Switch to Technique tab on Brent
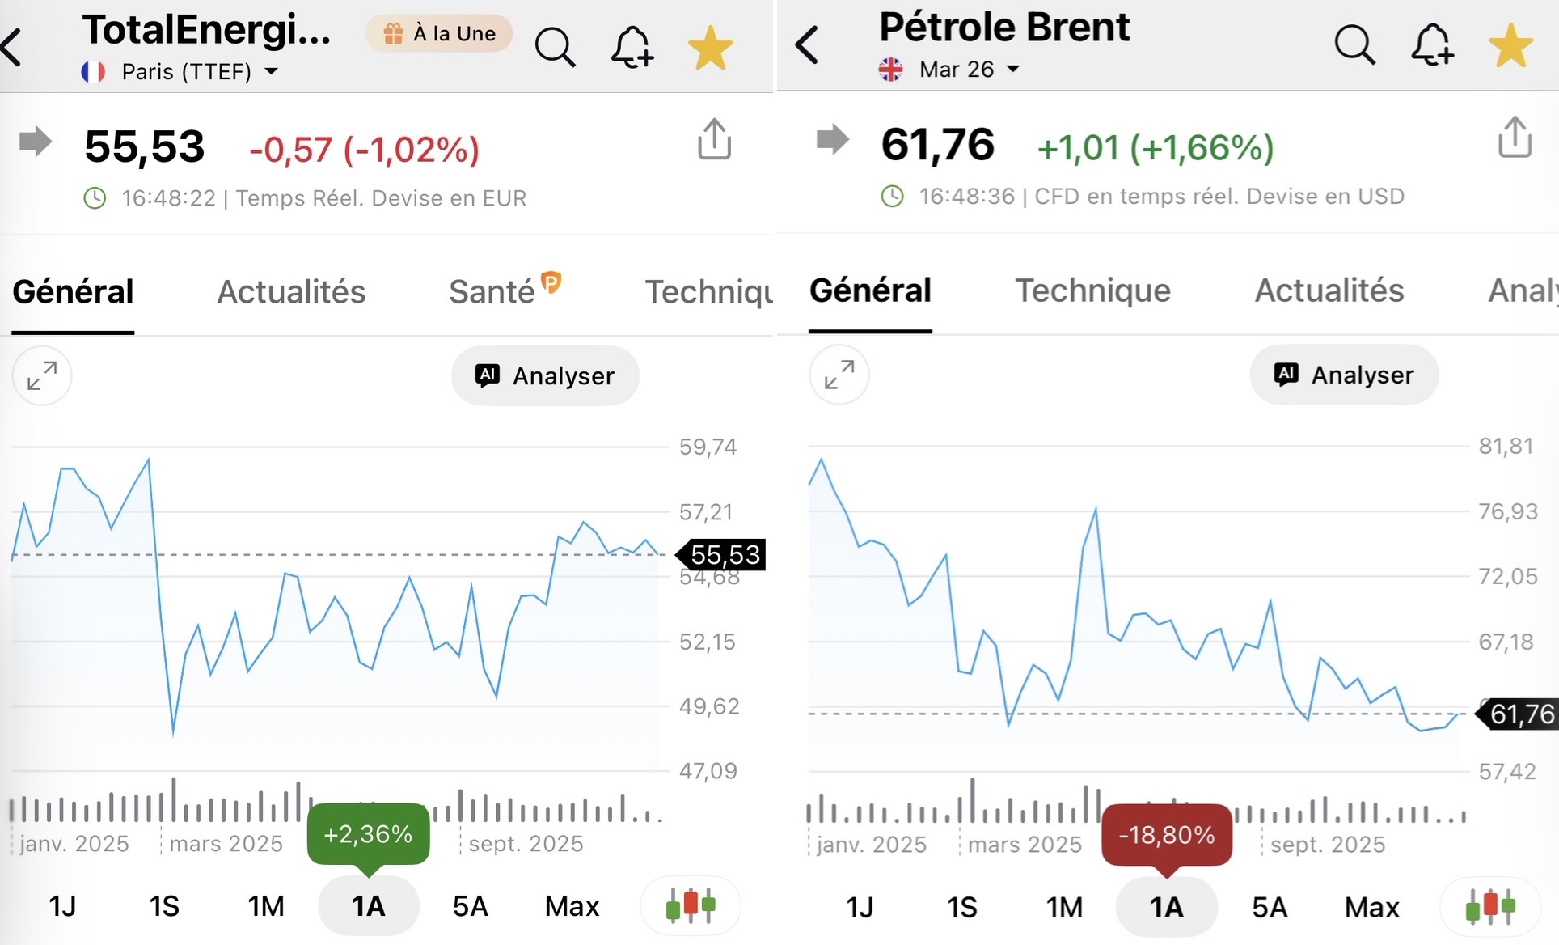 tap(1092, 290)
